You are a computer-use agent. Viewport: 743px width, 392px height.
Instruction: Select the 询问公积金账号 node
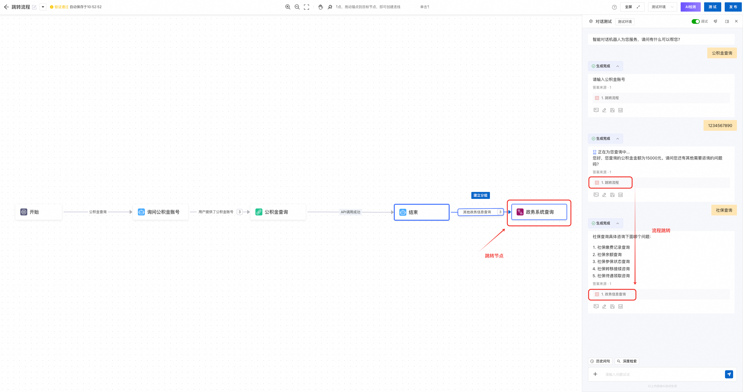point(160,212)
